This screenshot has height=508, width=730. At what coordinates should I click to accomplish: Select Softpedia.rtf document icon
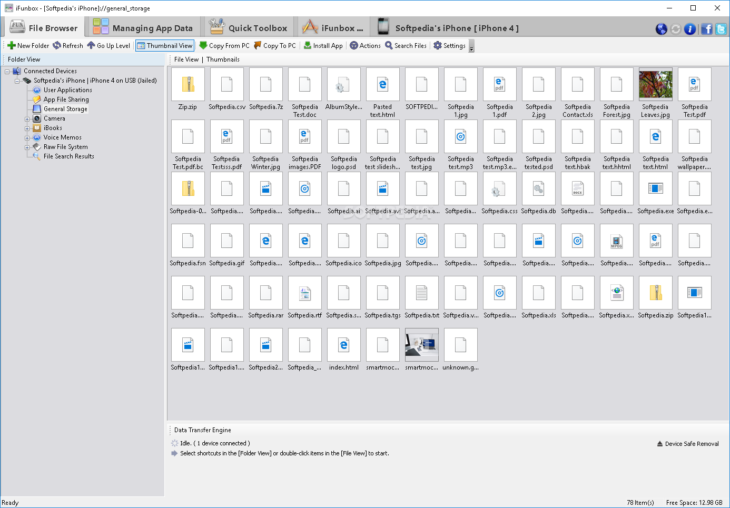click(x=305, y=293)
